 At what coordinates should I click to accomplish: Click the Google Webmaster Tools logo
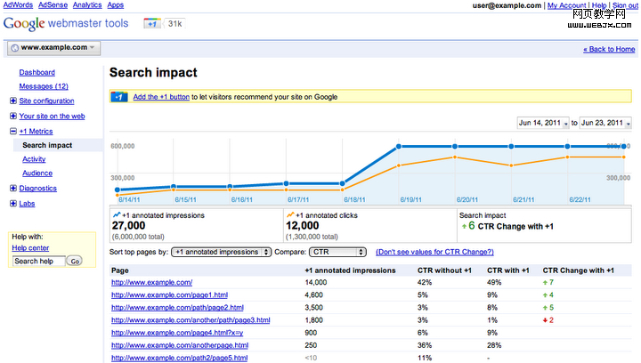67,24
